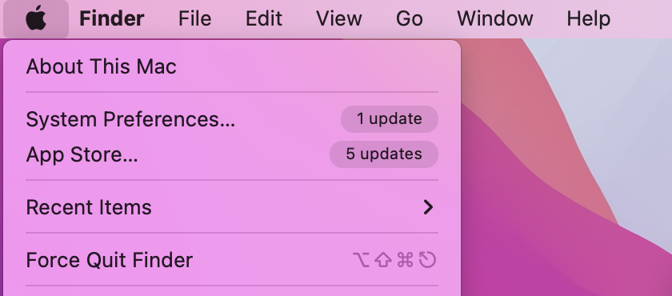Open the Finder application menu
The image size is (672, 296).
(111, 19)
